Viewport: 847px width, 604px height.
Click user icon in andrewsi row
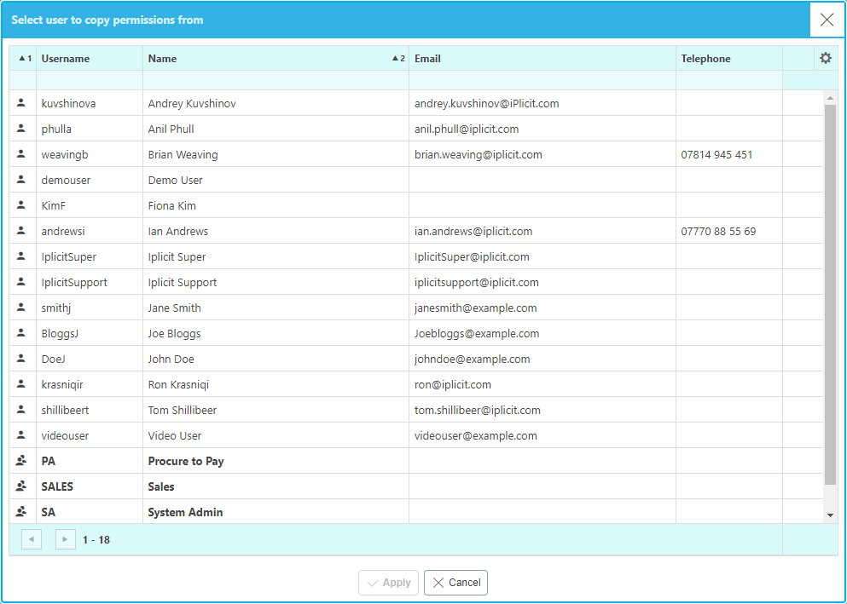tap(21, 230)
